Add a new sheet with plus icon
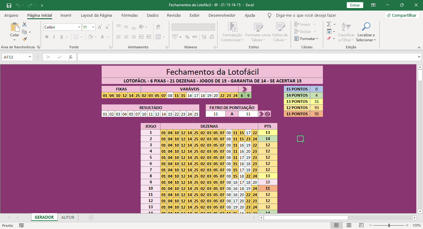 91,218
